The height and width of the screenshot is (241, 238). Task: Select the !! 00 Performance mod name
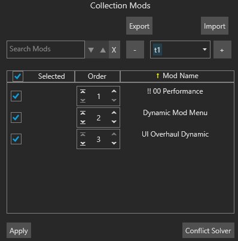click(x=175, y=91)
